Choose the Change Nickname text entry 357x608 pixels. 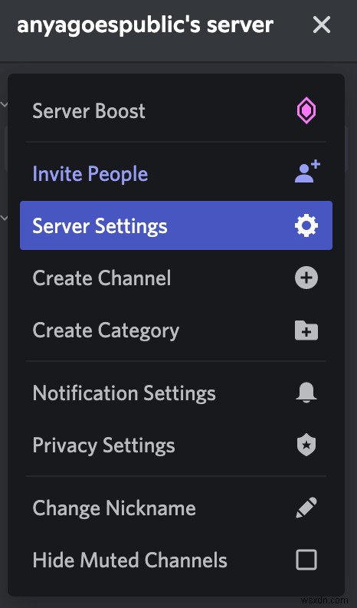(x=114, y=508)
